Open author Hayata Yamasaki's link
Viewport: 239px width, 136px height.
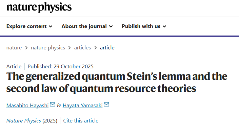[x=82, y=105]
